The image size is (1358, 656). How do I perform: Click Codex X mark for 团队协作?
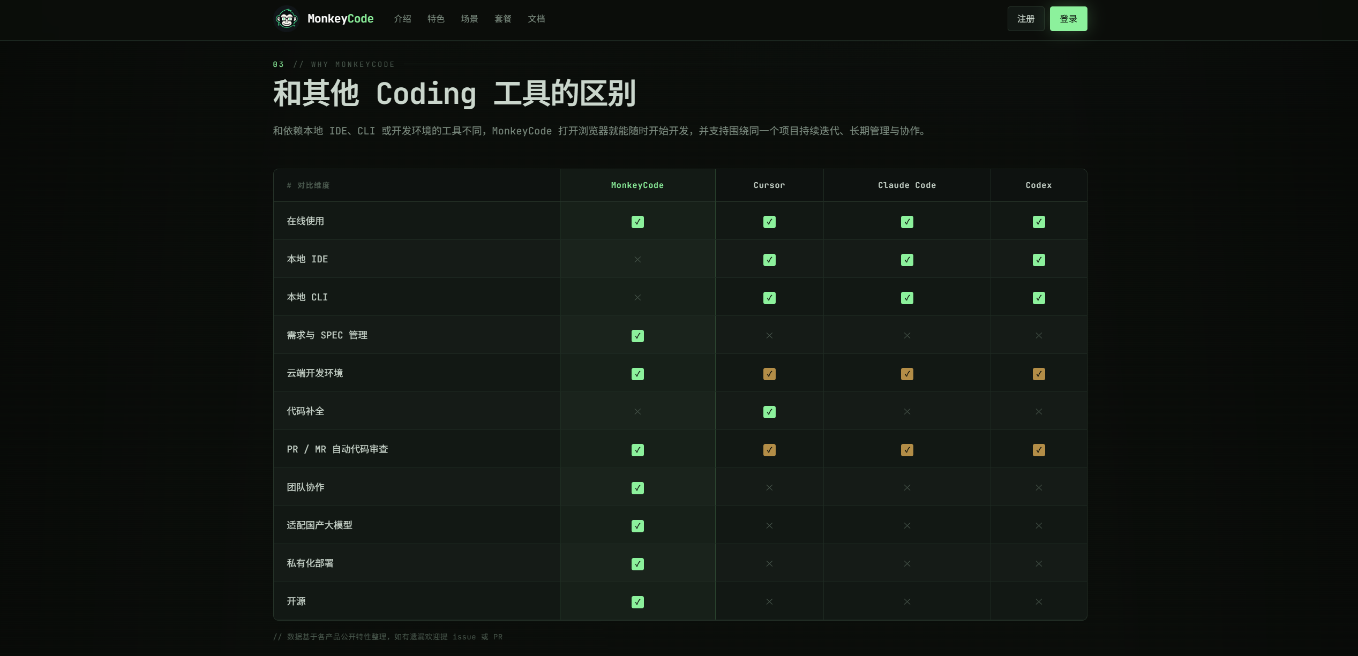(x=1038, y=488)
